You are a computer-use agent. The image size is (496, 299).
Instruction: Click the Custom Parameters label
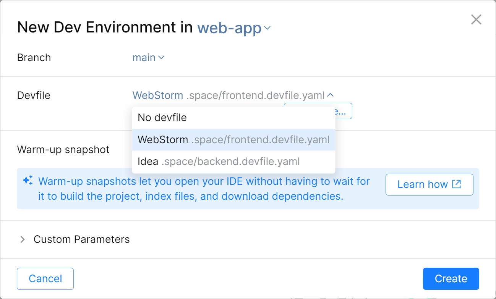[x=82, y=239]
